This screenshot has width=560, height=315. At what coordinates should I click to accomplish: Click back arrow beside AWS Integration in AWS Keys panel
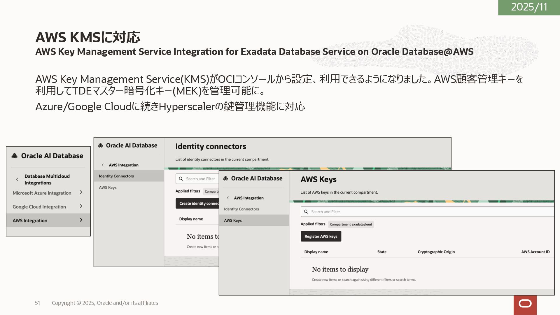click(228, 198)
